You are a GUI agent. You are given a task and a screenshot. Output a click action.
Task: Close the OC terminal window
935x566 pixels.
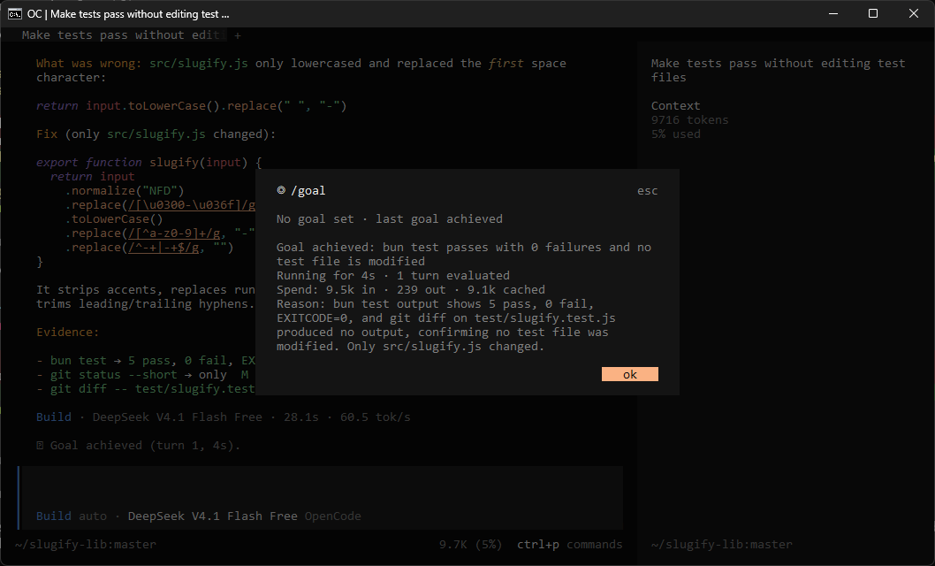coord(913,14)
